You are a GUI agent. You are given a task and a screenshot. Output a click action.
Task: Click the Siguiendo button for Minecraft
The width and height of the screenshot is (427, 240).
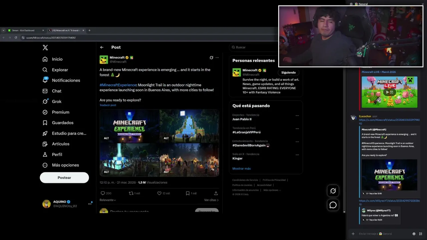(289, 72)
